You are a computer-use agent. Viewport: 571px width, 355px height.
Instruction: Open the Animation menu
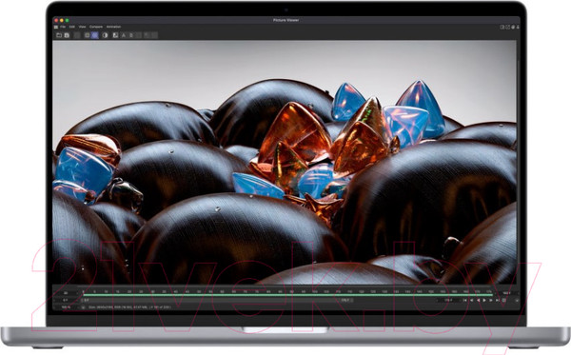(113, 27)
